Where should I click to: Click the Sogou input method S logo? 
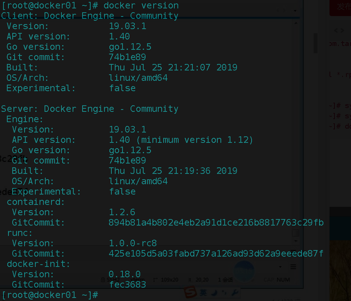point(190,292)
